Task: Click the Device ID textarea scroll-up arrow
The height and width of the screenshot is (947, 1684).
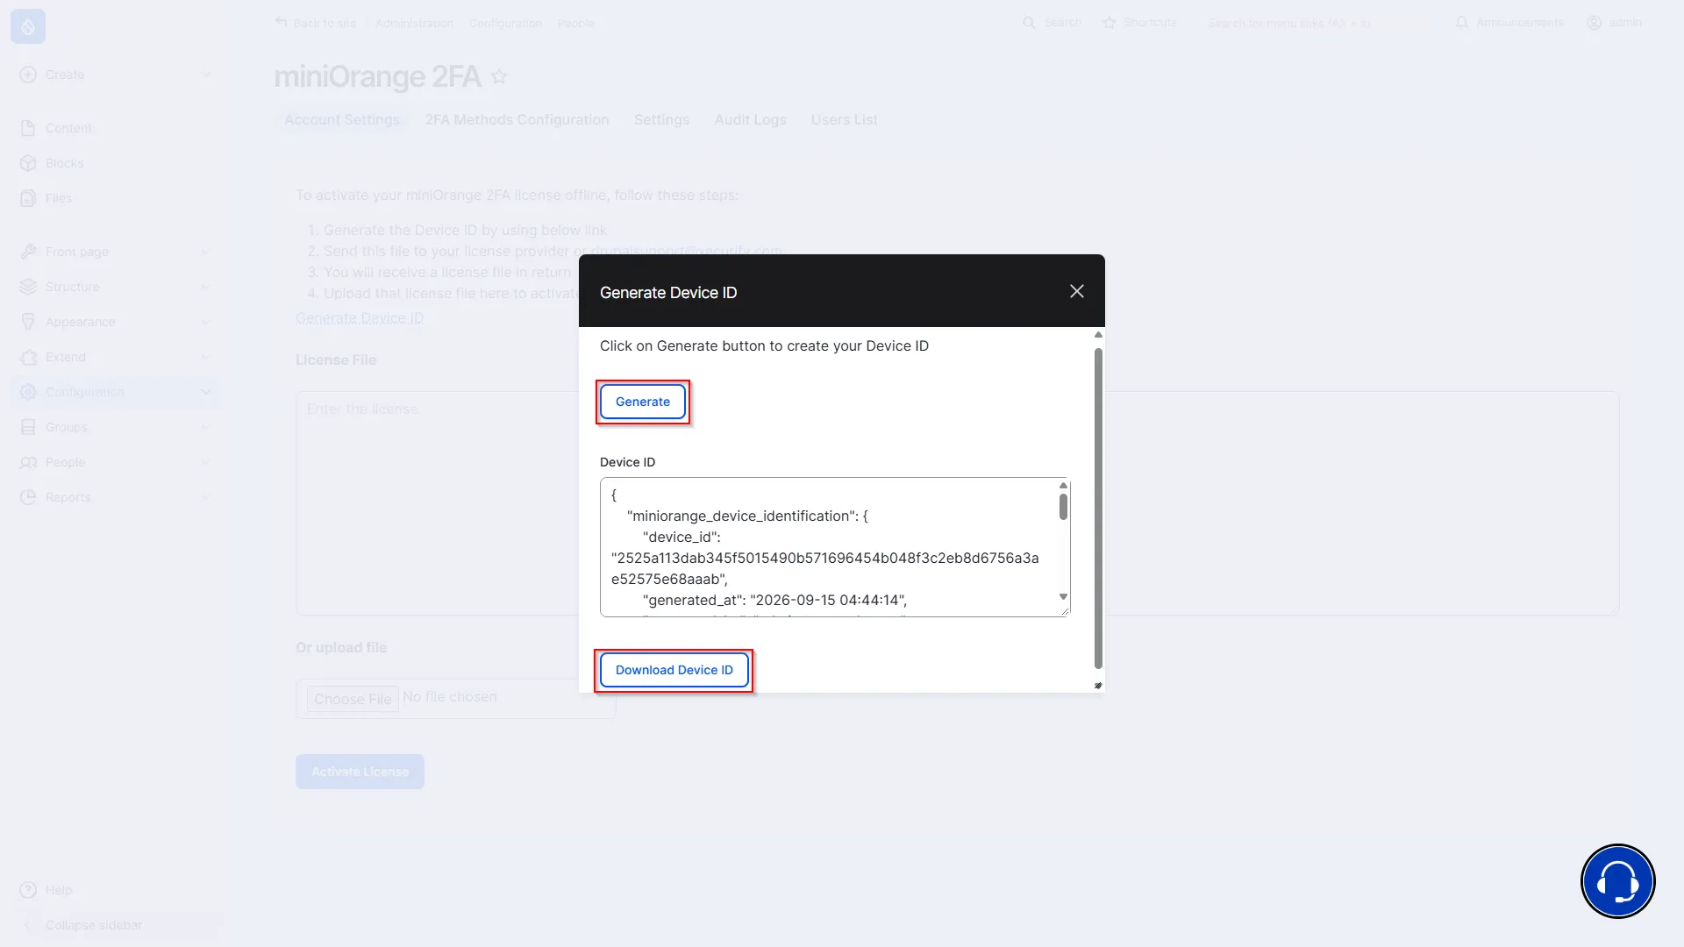Action: click(x=1063, y=485)
